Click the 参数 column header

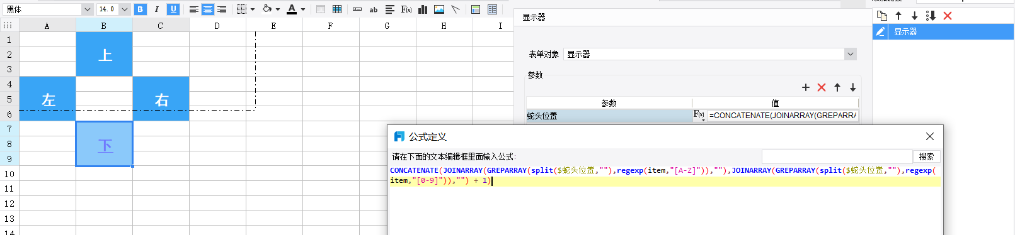[609, 103]
